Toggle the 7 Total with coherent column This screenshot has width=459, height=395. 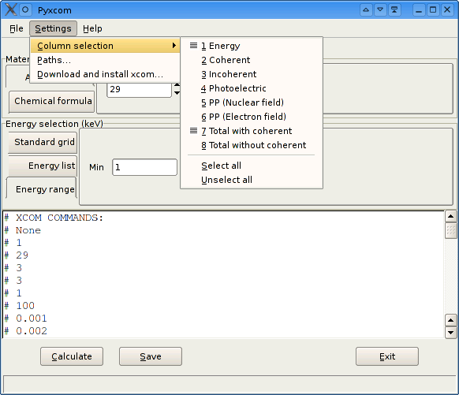click(x=252, y=131)
